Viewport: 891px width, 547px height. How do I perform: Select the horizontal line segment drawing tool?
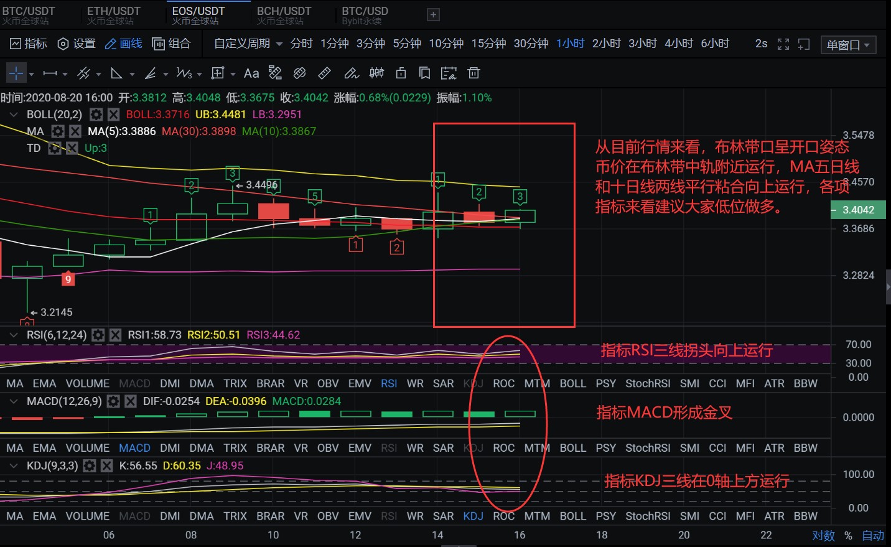point(50,73)
